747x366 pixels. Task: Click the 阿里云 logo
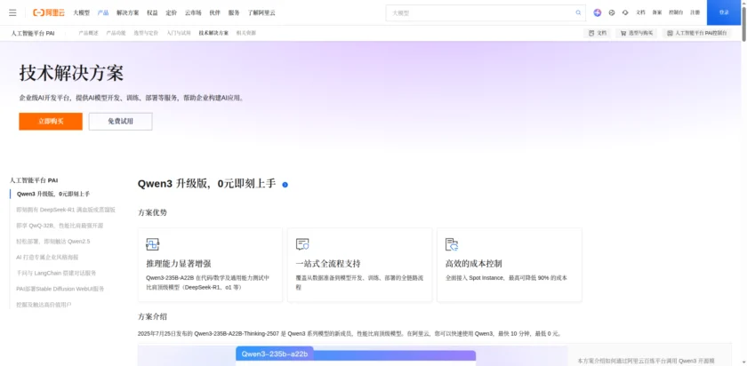(49, 12)
